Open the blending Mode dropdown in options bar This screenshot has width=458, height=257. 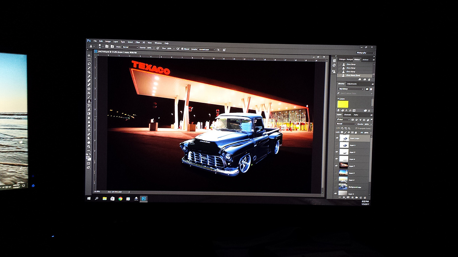click(x=130, y=47)
